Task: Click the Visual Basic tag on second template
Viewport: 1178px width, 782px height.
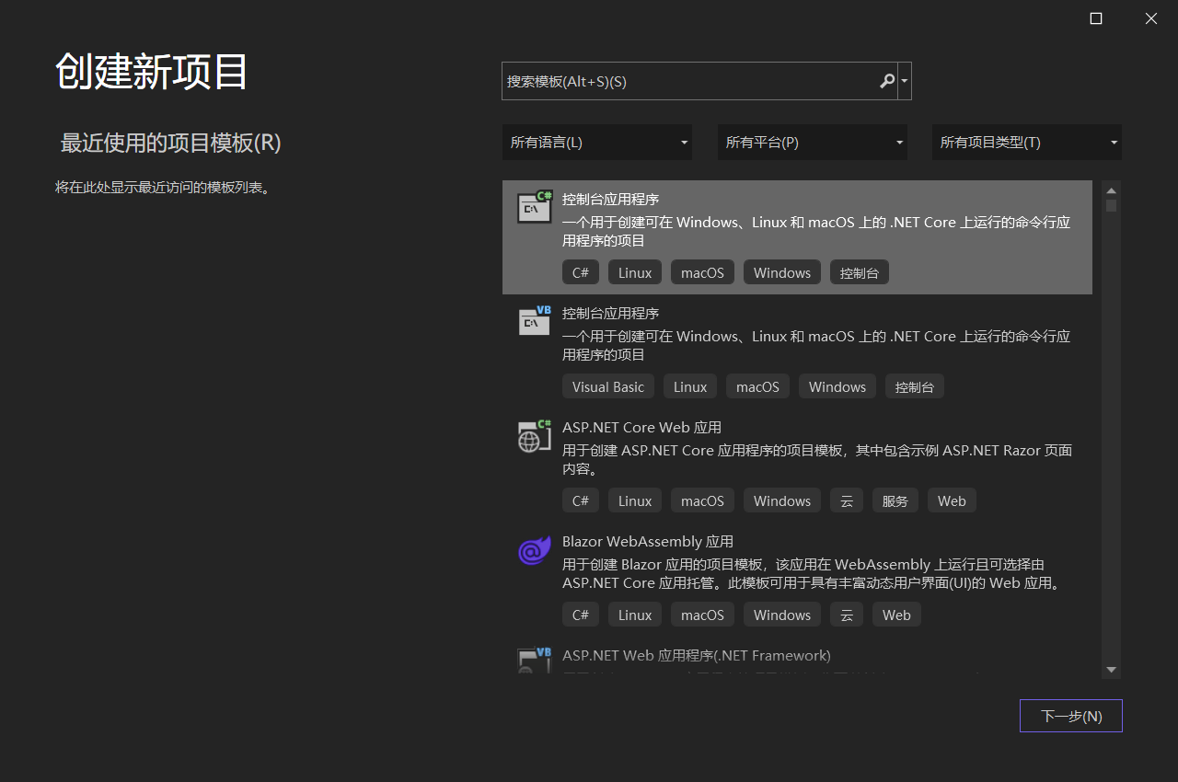Action: click(x=607, y=387)
